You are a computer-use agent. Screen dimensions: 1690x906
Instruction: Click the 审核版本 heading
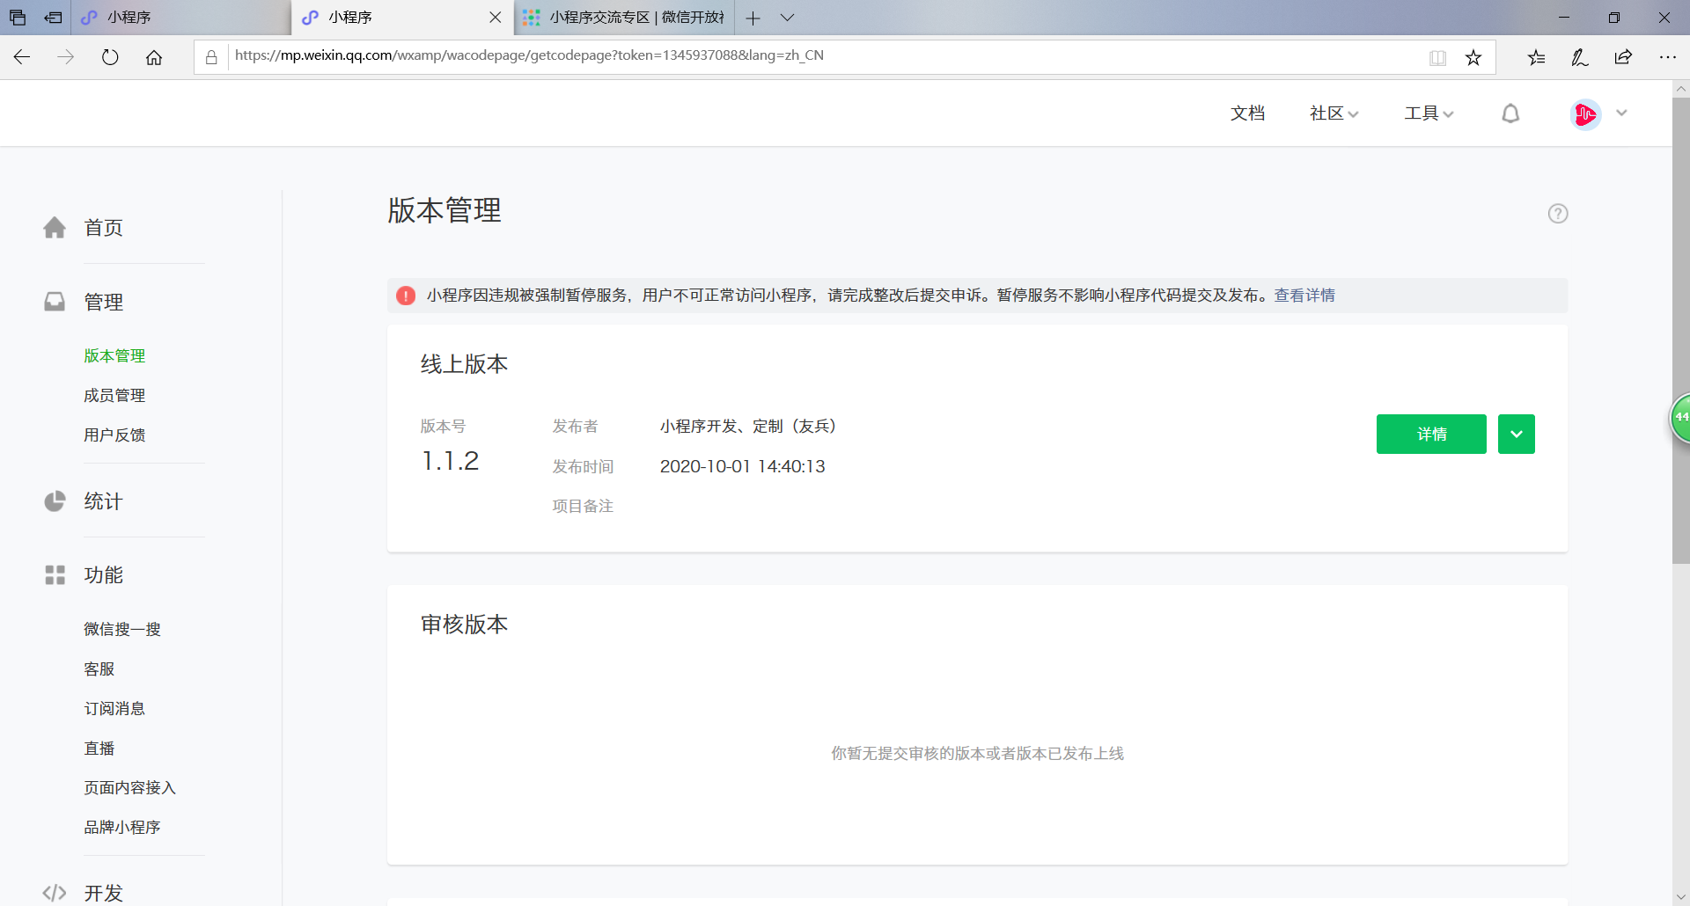[465, 625]
